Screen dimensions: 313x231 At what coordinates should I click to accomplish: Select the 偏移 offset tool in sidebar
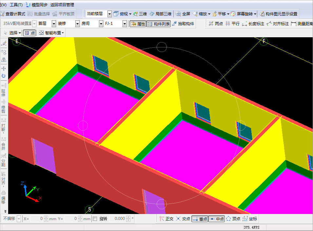[4, 197]
